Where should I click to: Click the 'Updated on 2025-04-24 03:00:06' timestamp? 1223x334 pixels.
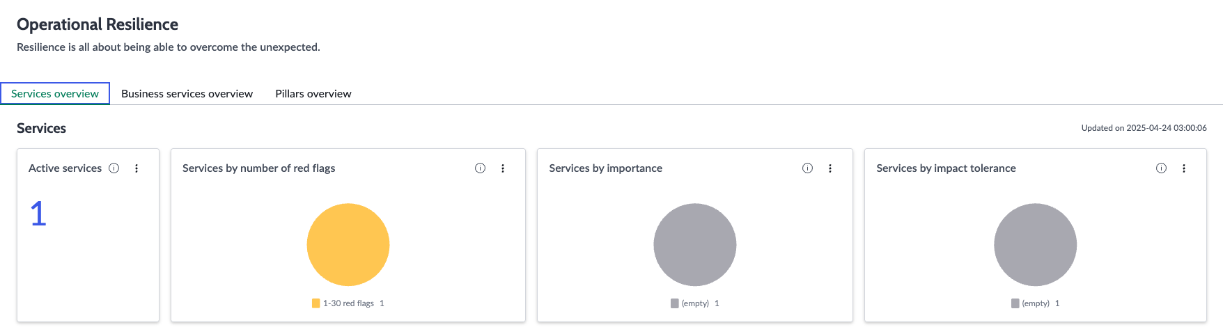(1144, 128)
